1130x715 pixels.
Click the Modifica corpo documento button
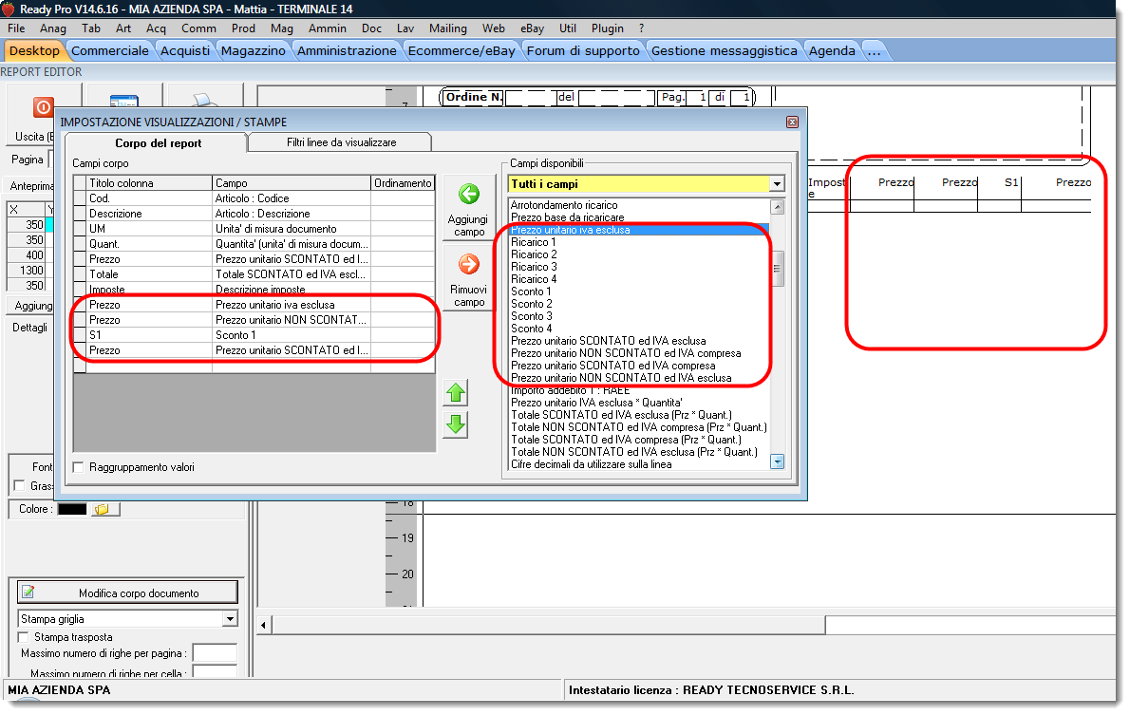[127, 593]
